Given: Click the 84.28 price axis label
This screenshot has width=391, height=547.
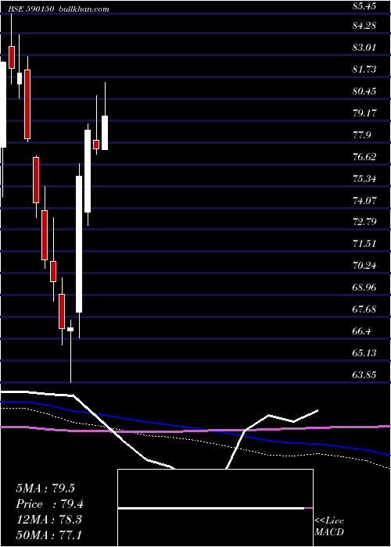Looking at the screenshot, I should point(364,26).
